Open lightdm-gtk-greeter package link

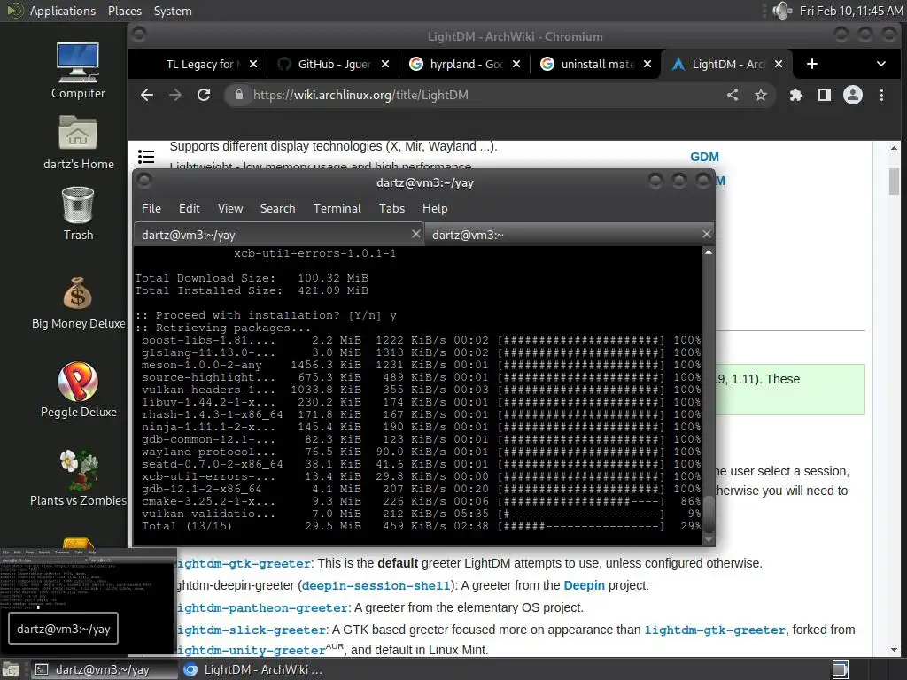tap(244, 564)
